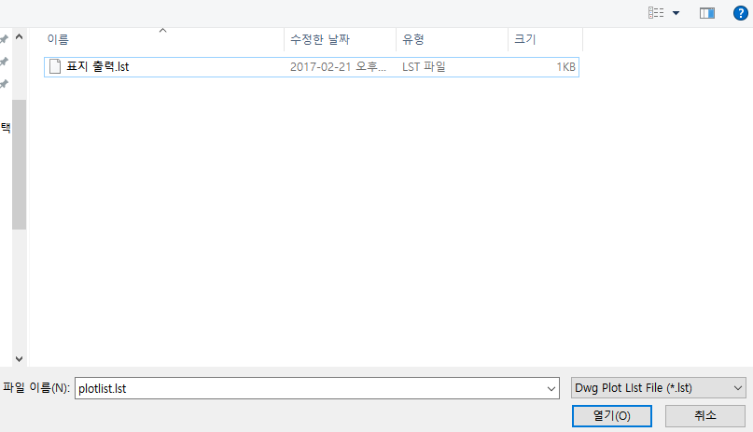
Task: Click the blue help question mark icon
Action: pyautogui.click(x=741, y=12)
